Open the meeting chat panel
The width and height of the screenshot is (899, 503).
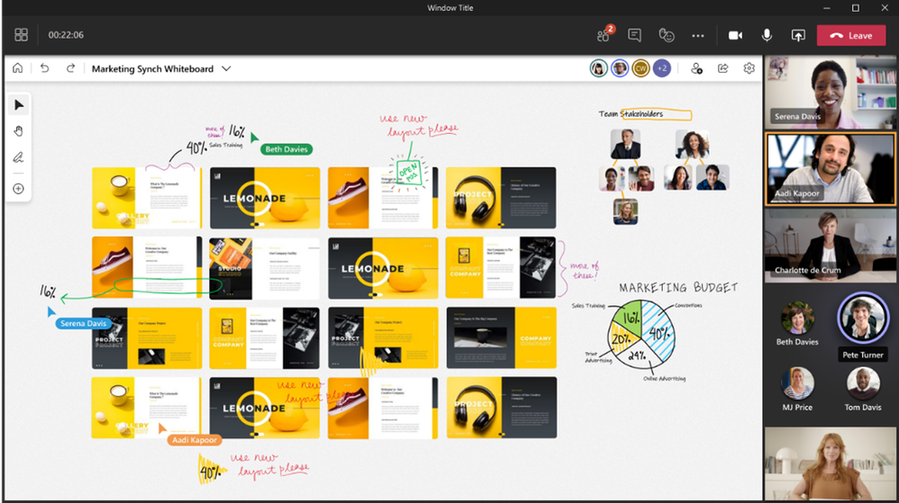[634, 35]
